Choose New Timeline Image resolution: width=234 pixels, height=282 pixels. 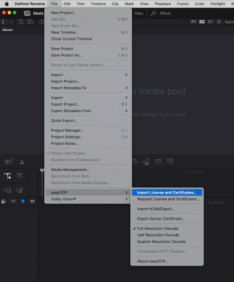pos(88,32)
